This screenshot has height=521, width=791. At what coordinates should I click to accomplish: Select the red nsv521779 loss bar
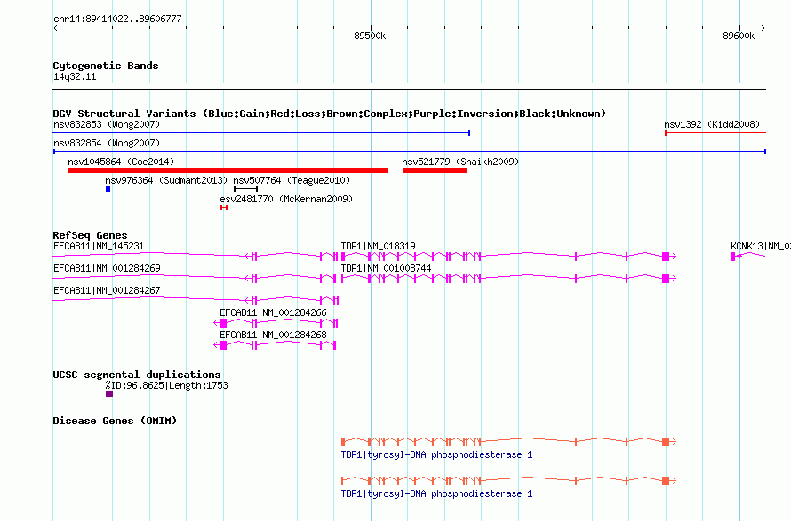click(435, 170)
